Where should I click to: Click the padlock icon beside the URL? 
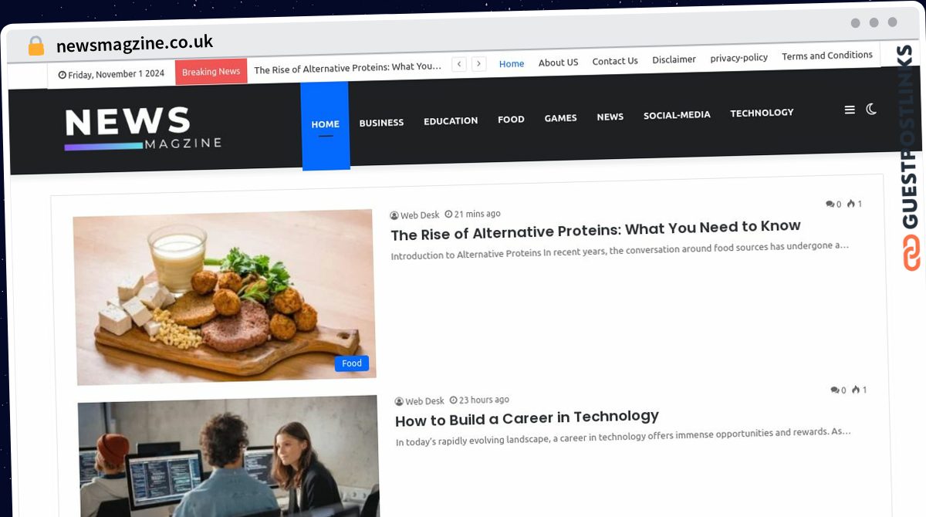coord(35,46)
